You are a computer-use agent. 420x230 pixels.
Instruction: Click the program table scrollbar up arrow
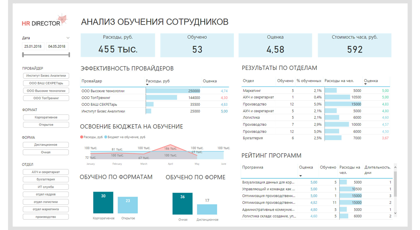click(x=395, y=167)
